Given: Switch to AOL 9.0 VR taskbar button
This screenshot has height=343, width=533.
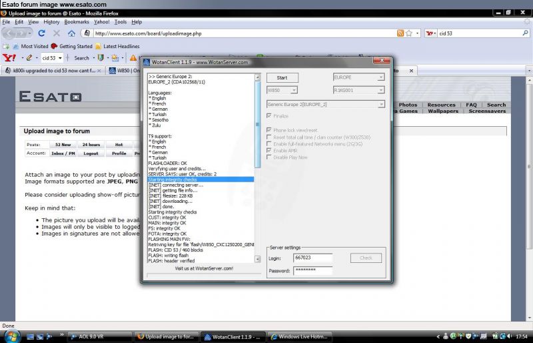Looking at the screenshot, I should click(99, 336).
